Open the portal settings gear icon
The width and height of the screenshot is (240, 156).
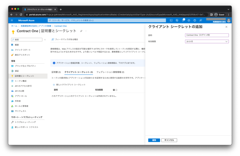(189, 20)
